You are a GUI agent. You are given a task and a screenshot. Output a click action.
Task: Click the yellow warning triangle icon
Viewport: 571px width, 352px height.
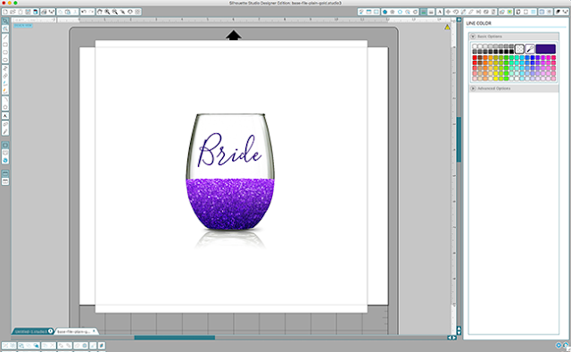pos(447,28)
